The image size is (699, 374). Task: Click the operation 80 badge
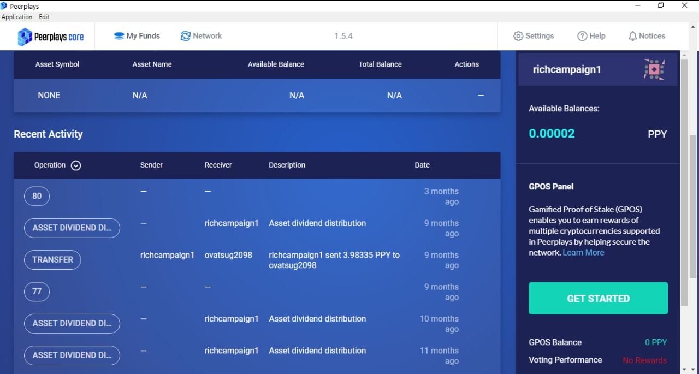click(37, 196)
